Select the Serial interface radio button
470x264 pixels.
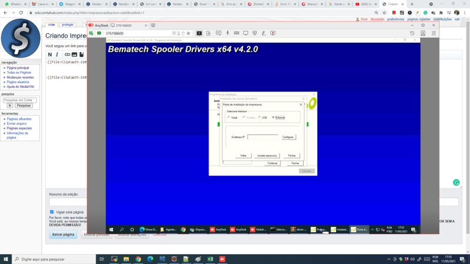[229, 118]
